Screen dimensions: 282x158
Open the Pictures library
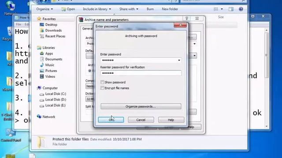coord(51,71)
